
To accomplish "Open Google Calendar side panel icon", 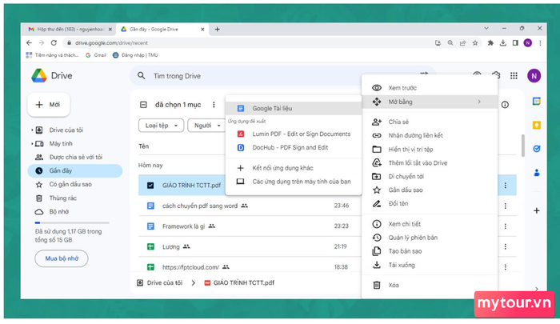I will 537,102.
